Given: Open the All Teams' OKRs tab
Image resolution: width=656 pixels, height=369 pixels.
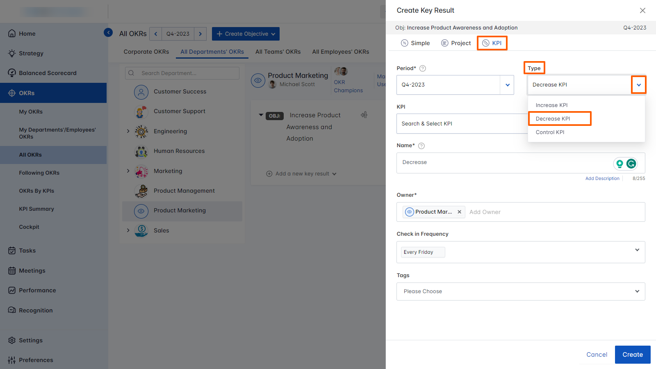Looking at the screenshot, I should pos(278,52).
